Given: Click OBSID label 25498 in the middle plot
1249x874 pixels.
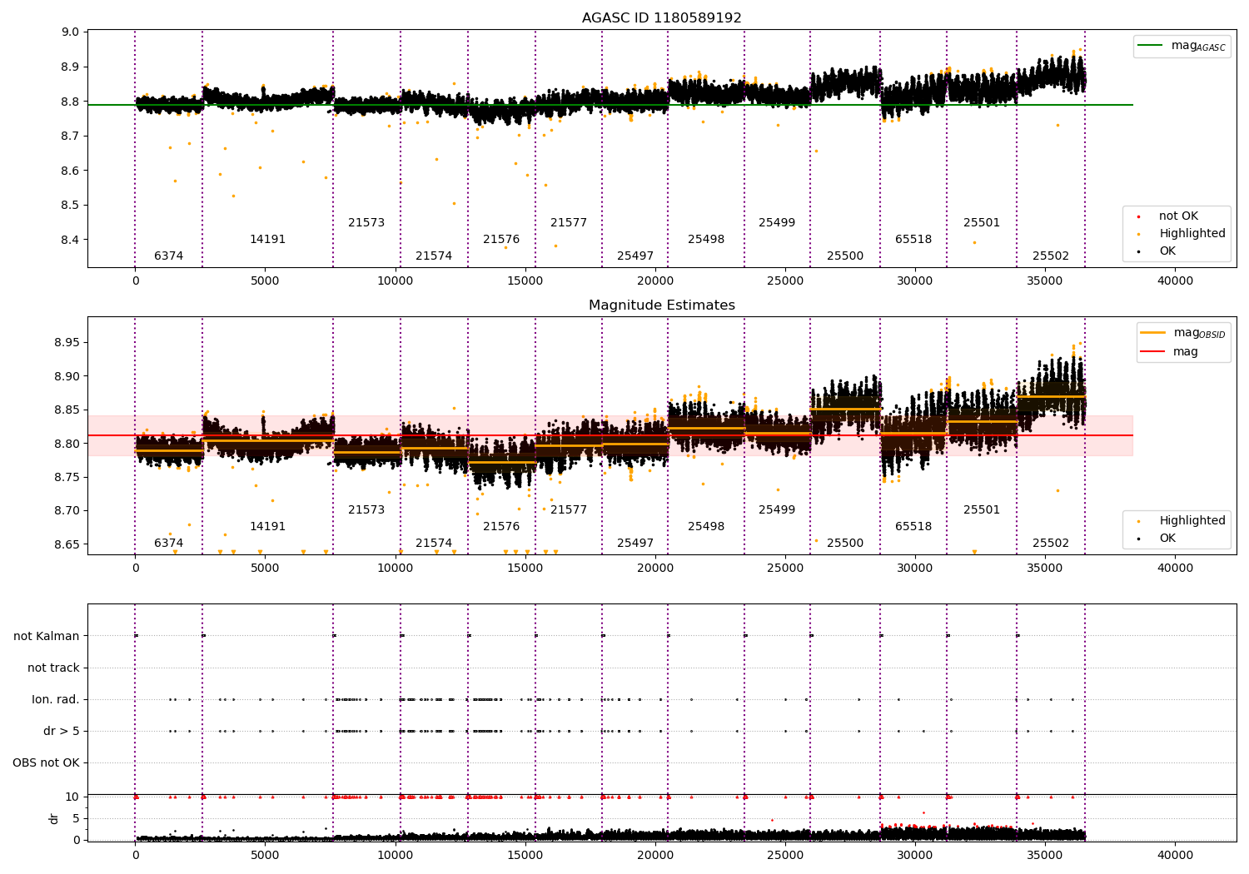Looking at the screenshot, I should (x=706, y=527).
